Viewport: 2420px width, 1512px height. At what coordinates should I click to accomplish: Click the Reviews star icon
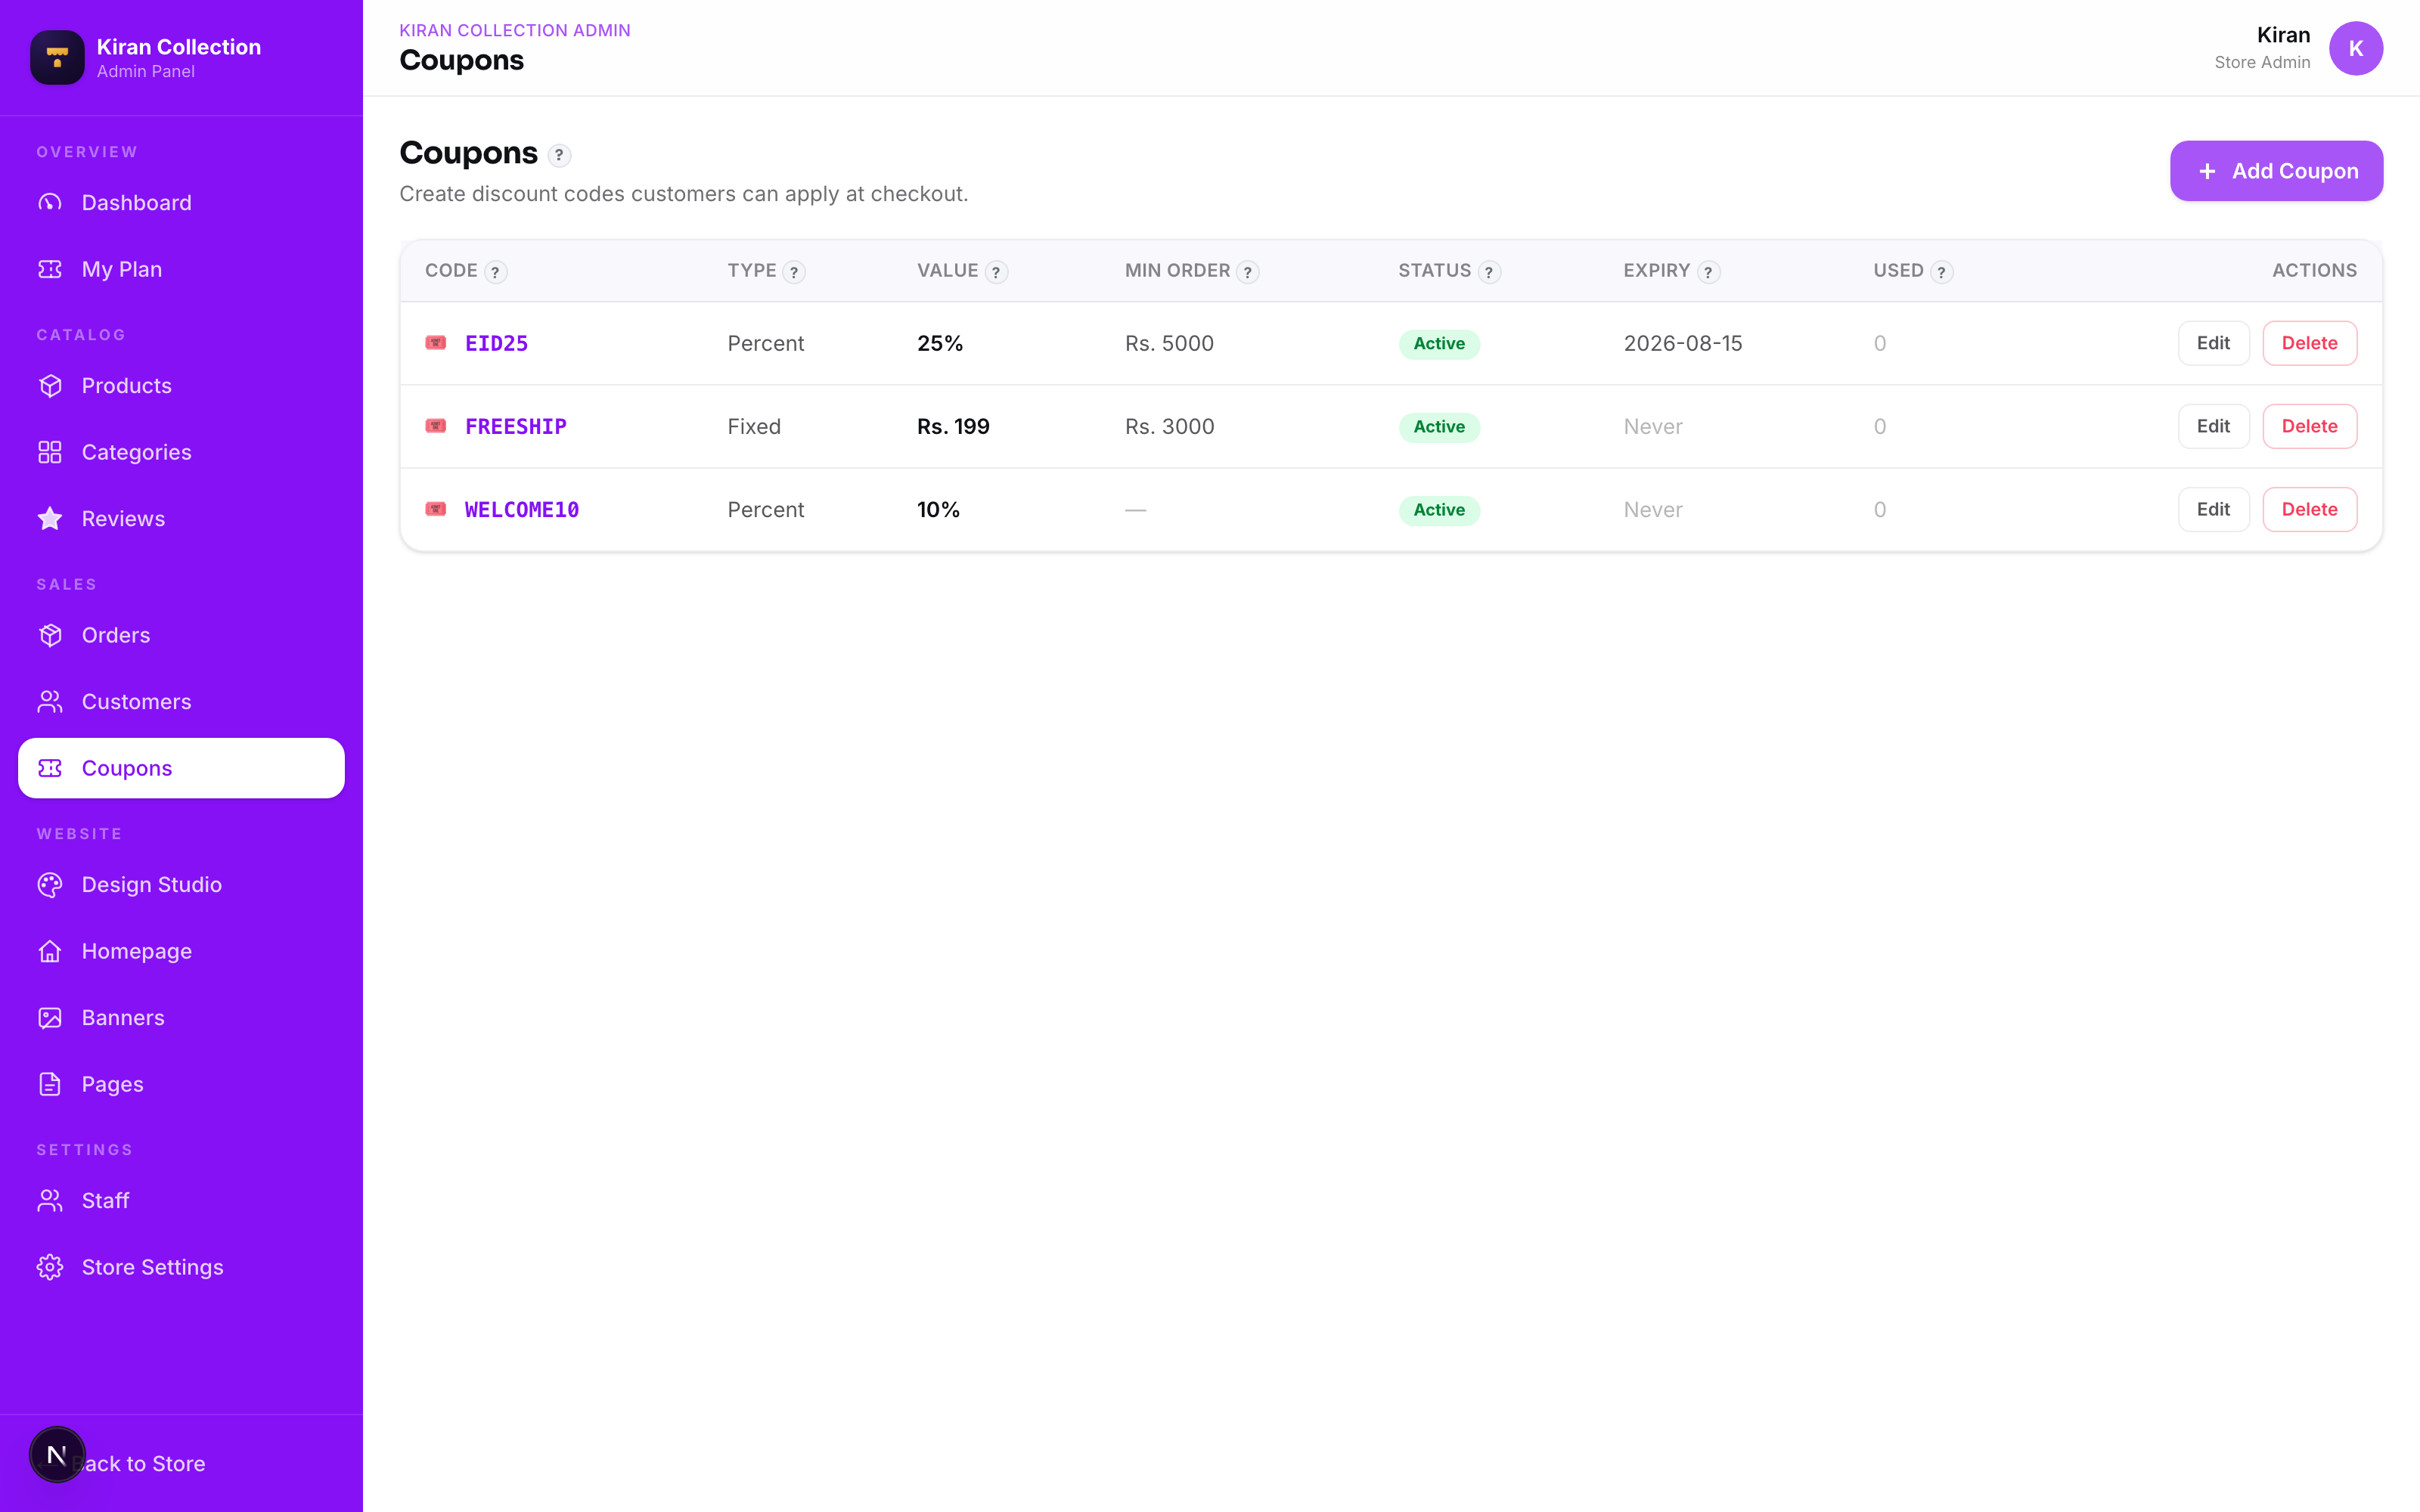50,519
